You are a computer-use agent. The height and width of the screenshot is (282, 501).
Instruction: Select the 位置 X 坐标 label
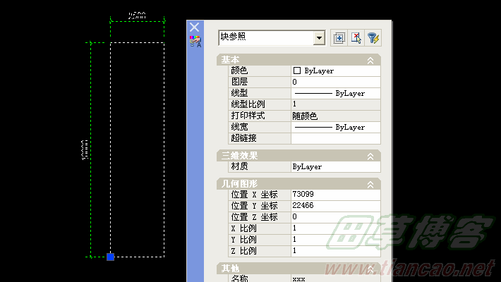(254, 194)
